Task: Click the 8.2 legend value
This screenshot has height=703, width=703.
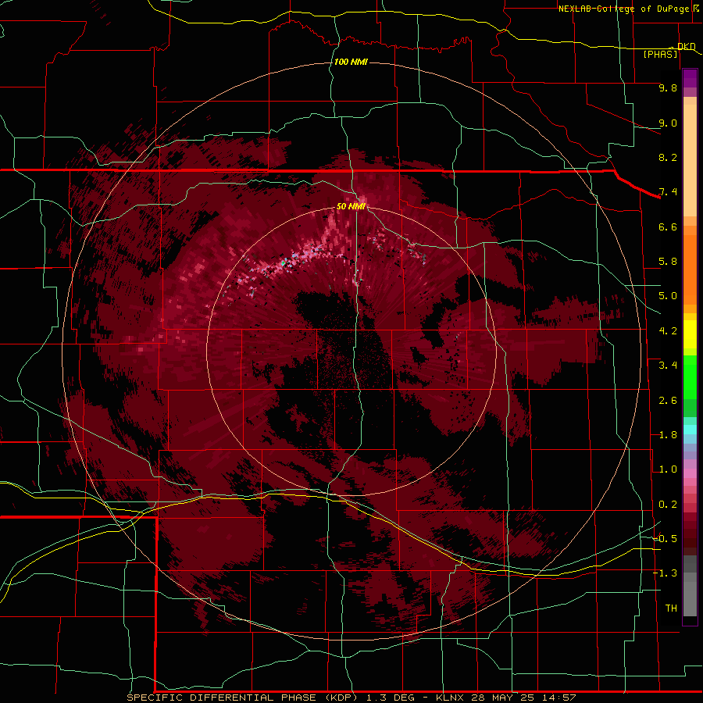Action: click(x=668, y=157)
